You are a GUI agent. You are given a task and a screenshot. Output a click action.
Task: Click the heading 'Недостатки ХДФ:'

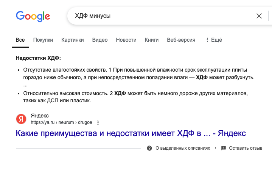click(x=38, y=58)
